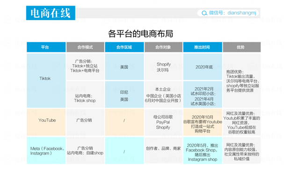Click the 母公司谷歌 PayPal Shopify cell

(x=163, y=122)
